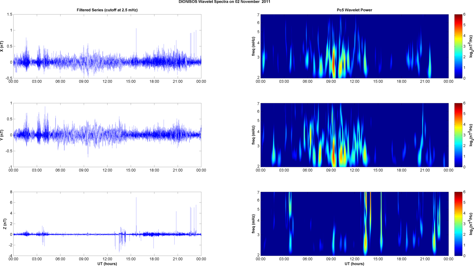The width and height of the screenshot is (474, 266).
Task: Click the 1.5 tick on the X (nT) axis
Action: point(9,15)
